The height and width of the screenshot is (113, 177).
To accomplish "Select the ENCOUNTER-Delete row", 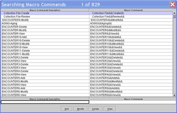I will (87, 27).
